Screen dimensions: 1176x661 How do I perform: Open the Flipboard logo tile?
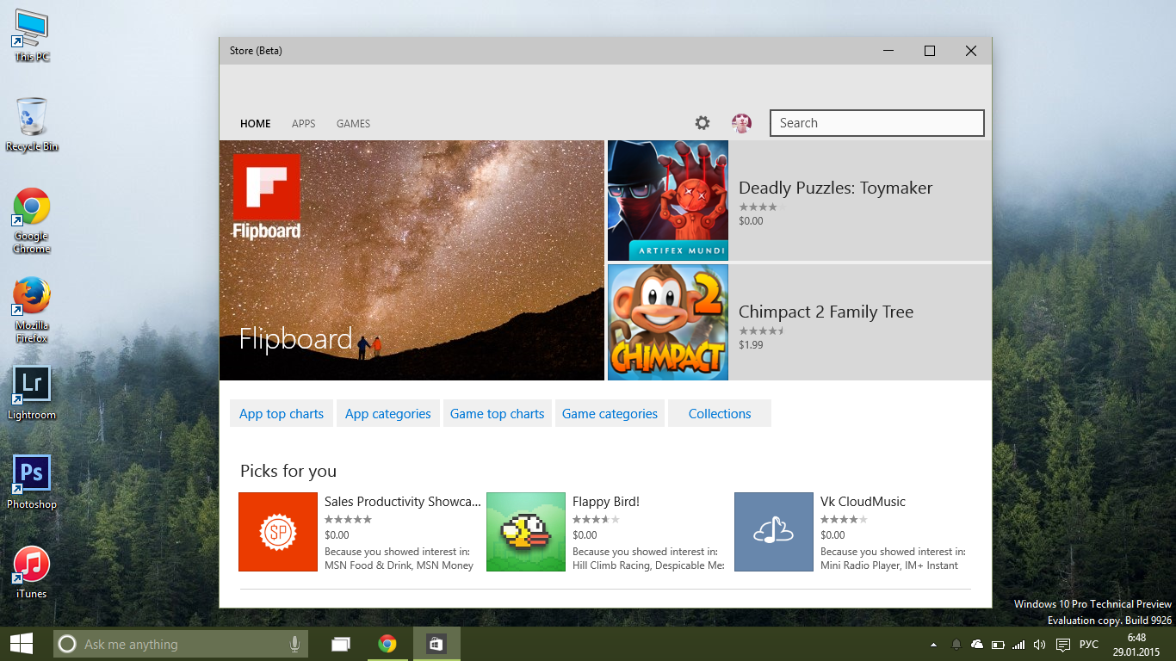coord(267,197)
